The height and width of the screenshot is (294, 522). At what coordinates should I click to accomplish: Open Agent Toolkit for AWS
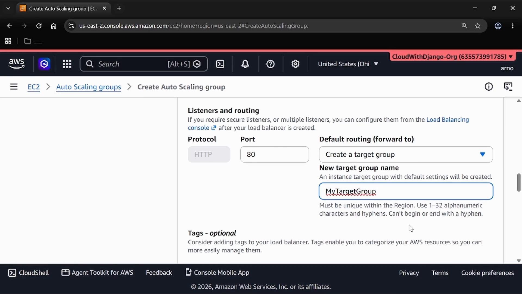click(97, 273)
